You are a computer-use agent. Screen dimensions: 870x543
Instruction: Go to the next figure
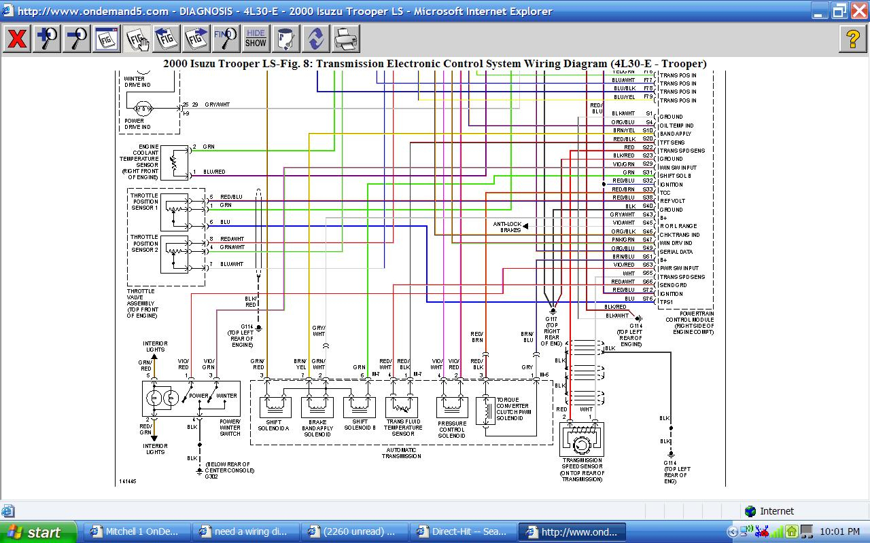196,39
